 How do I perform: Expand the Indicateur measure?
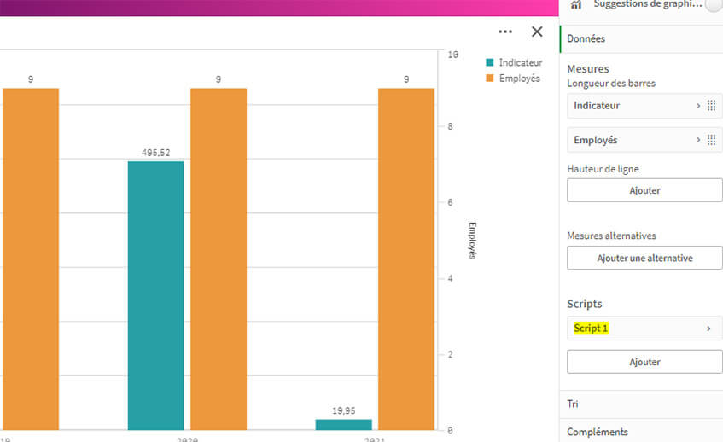[697, 106]
